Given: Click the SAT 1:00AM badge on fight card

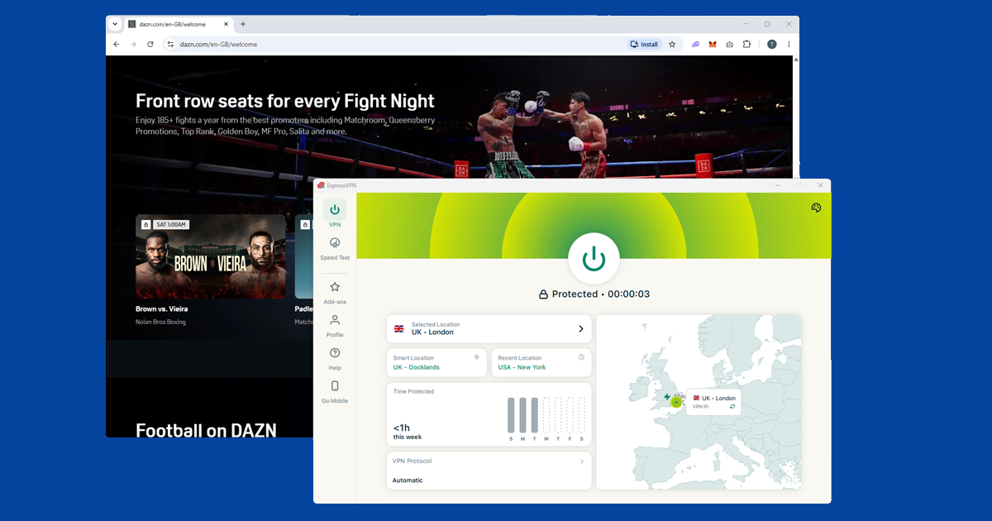Looking at the screenshot, I should tap(171, 225).
